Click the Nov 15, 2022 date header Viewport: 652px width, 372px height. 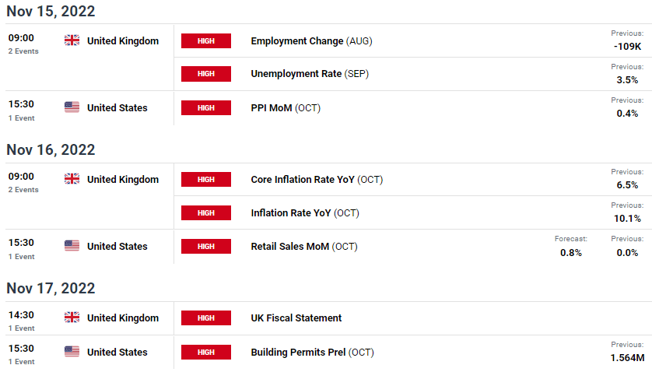pos(51,12)
